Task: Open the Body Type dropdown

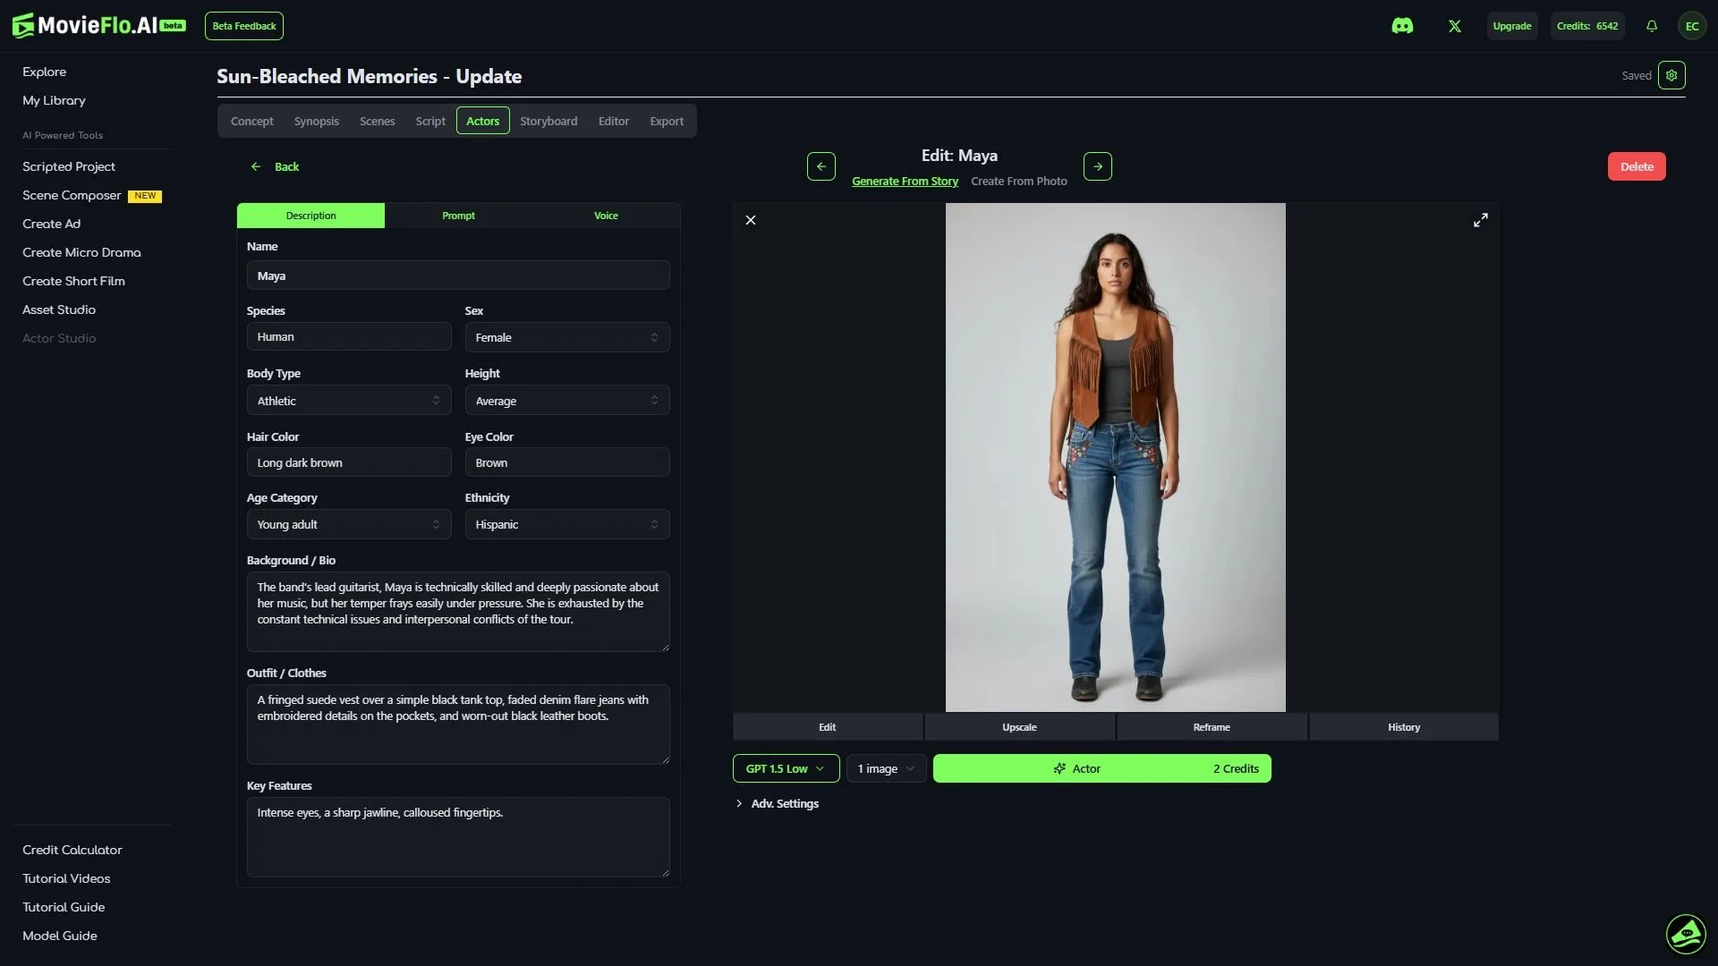Action: click(x=349, y=401)
